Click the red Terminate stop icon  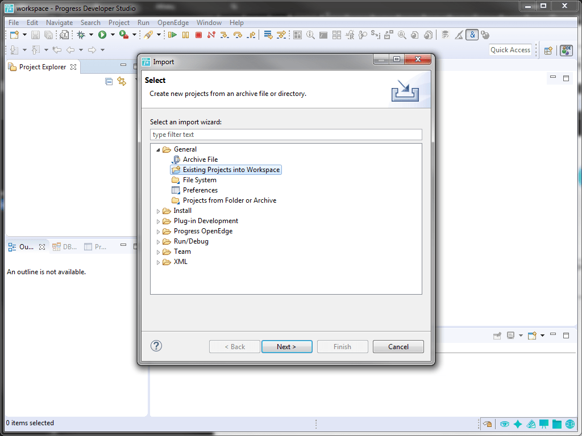(x=198, y=35)
